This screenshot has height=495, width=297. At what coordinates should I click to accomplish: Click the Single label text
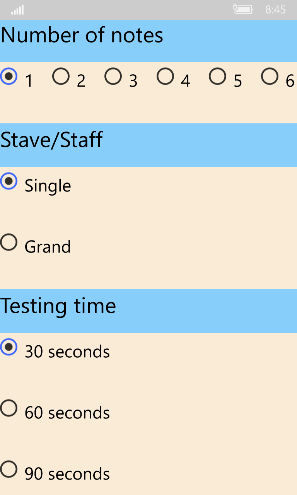pyautogui.click(x=48, y=186)
